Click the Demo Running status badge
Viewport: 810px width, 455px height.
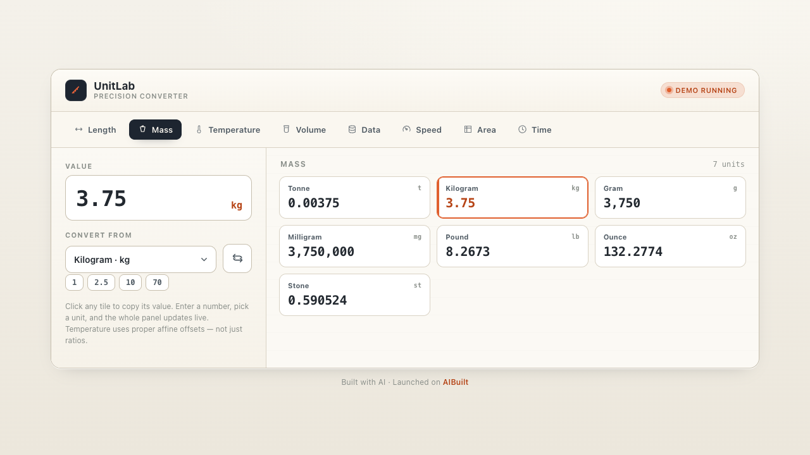pos(702,90)
